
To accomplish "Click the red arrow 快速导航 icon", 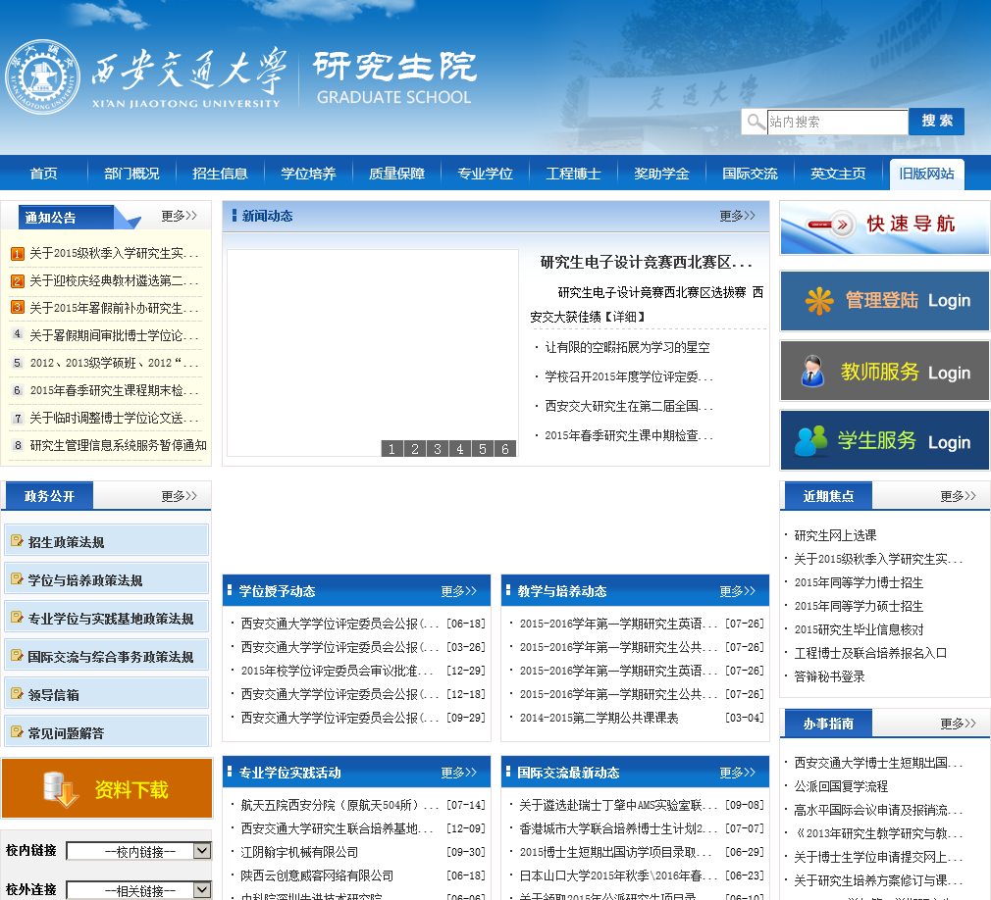I will click(x=830, y=225).
